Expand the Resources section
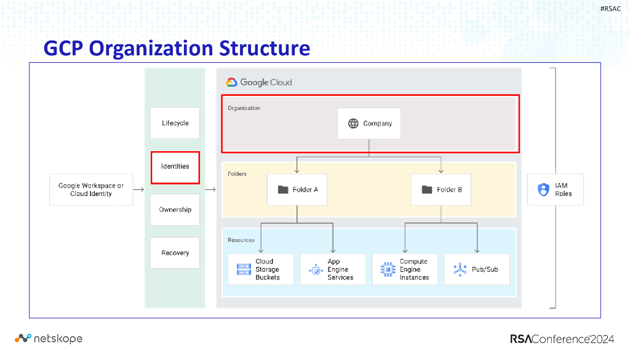 tap(241, 240)
